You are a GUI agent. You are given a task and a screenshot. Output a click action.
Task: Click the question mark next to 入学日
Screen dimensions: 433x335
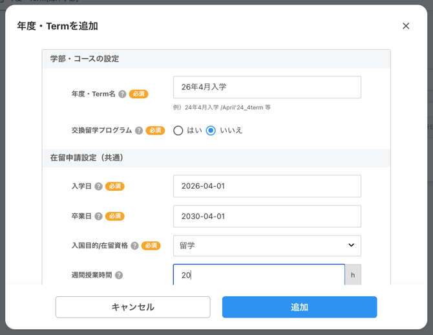click(99, 186)
